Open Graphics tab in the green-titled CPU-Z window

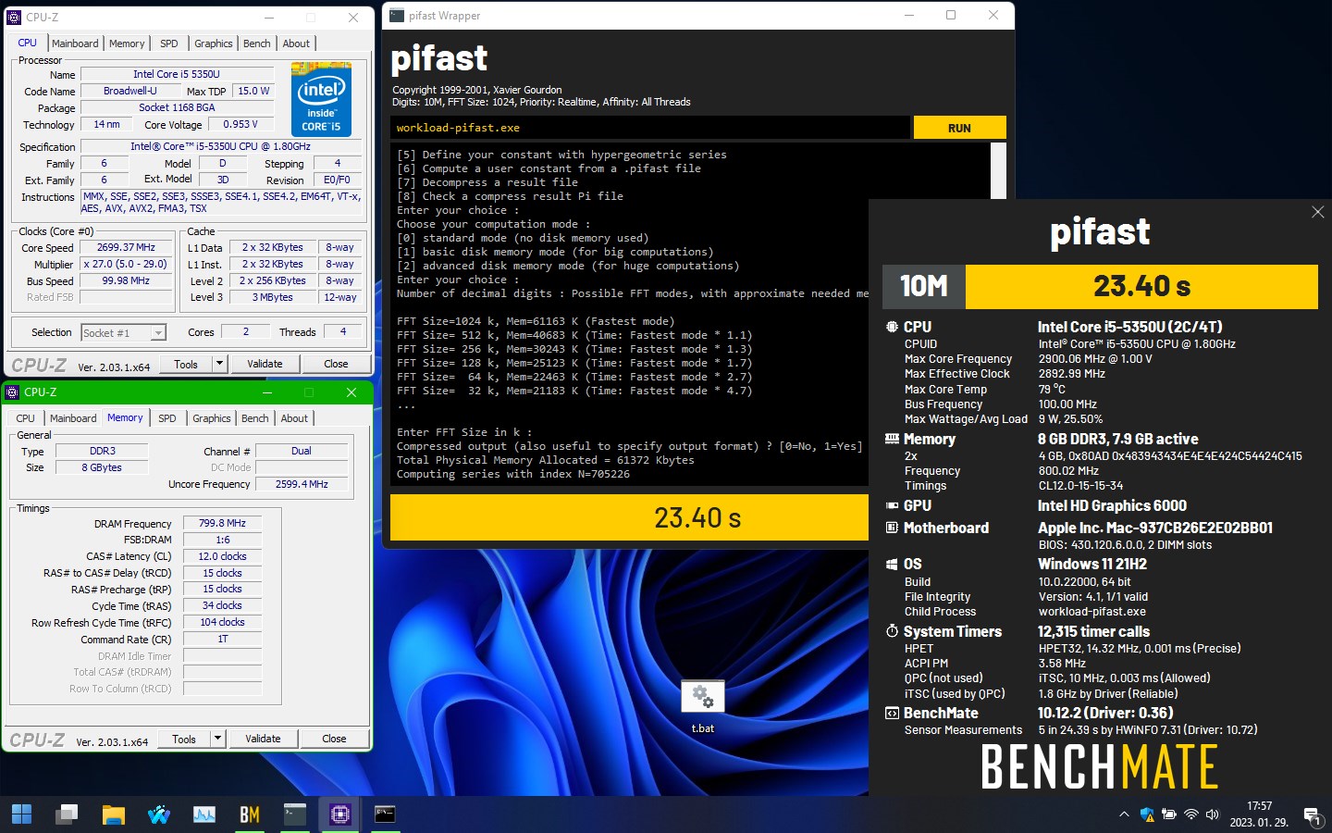[212, 418]
